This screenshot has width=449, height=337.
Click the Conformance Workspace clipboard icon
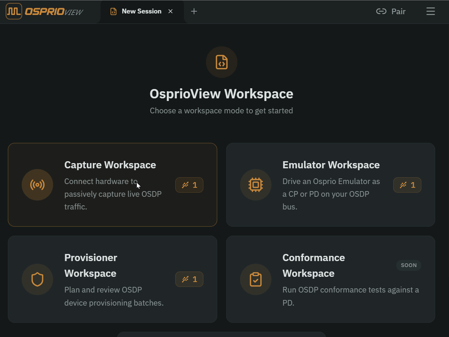click(256, 279)
